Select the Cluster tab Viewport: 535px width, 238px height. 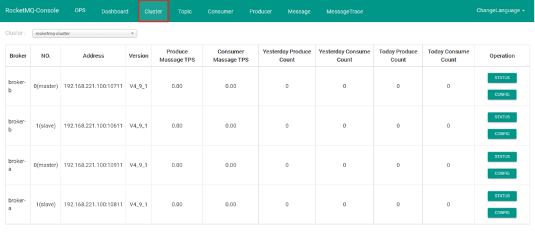tap(153, 11)
